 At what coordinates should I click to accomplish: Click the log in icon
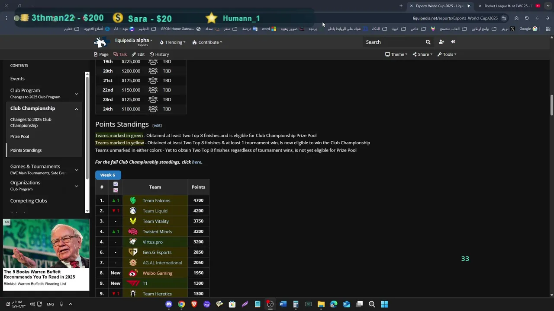tap(453, 42)
